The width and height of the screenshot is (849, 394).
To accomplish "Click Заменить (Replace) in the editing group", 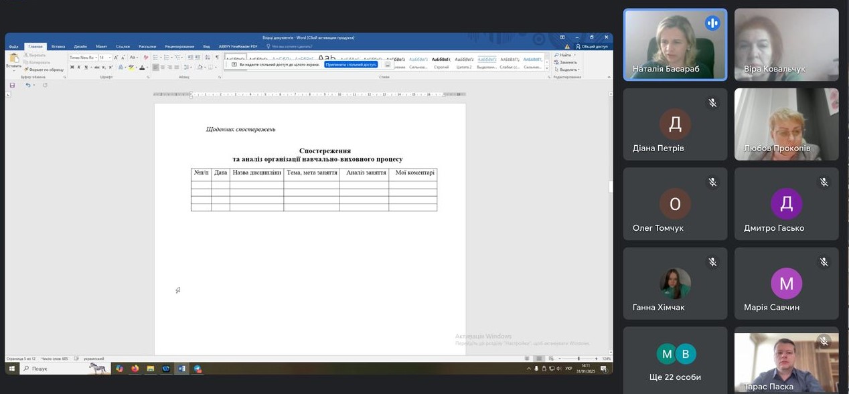I will point(567,62).
